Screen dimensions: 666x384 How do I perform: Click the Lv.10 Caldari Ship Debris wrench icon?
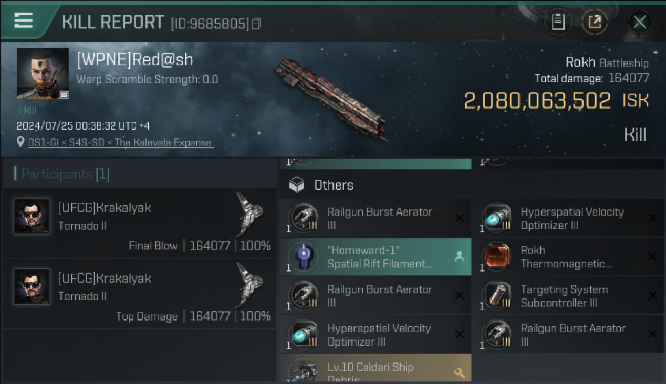click(x=459, y=373)
